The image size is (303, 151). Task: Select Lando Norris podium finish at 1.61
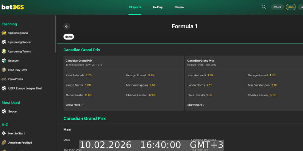click(200, 85)
